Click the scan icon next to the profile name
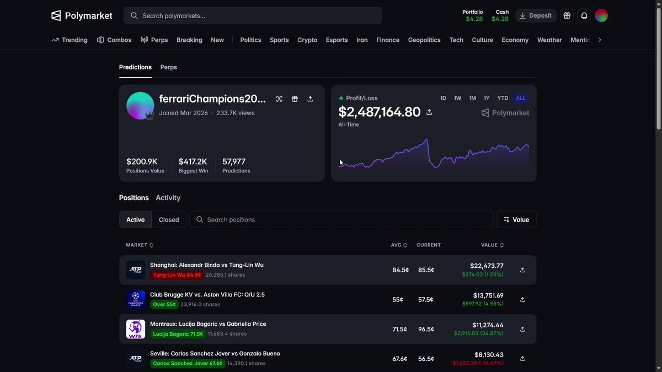Image resolution: width=662 pixels, height=372 pixels. [x=279, y=99]
